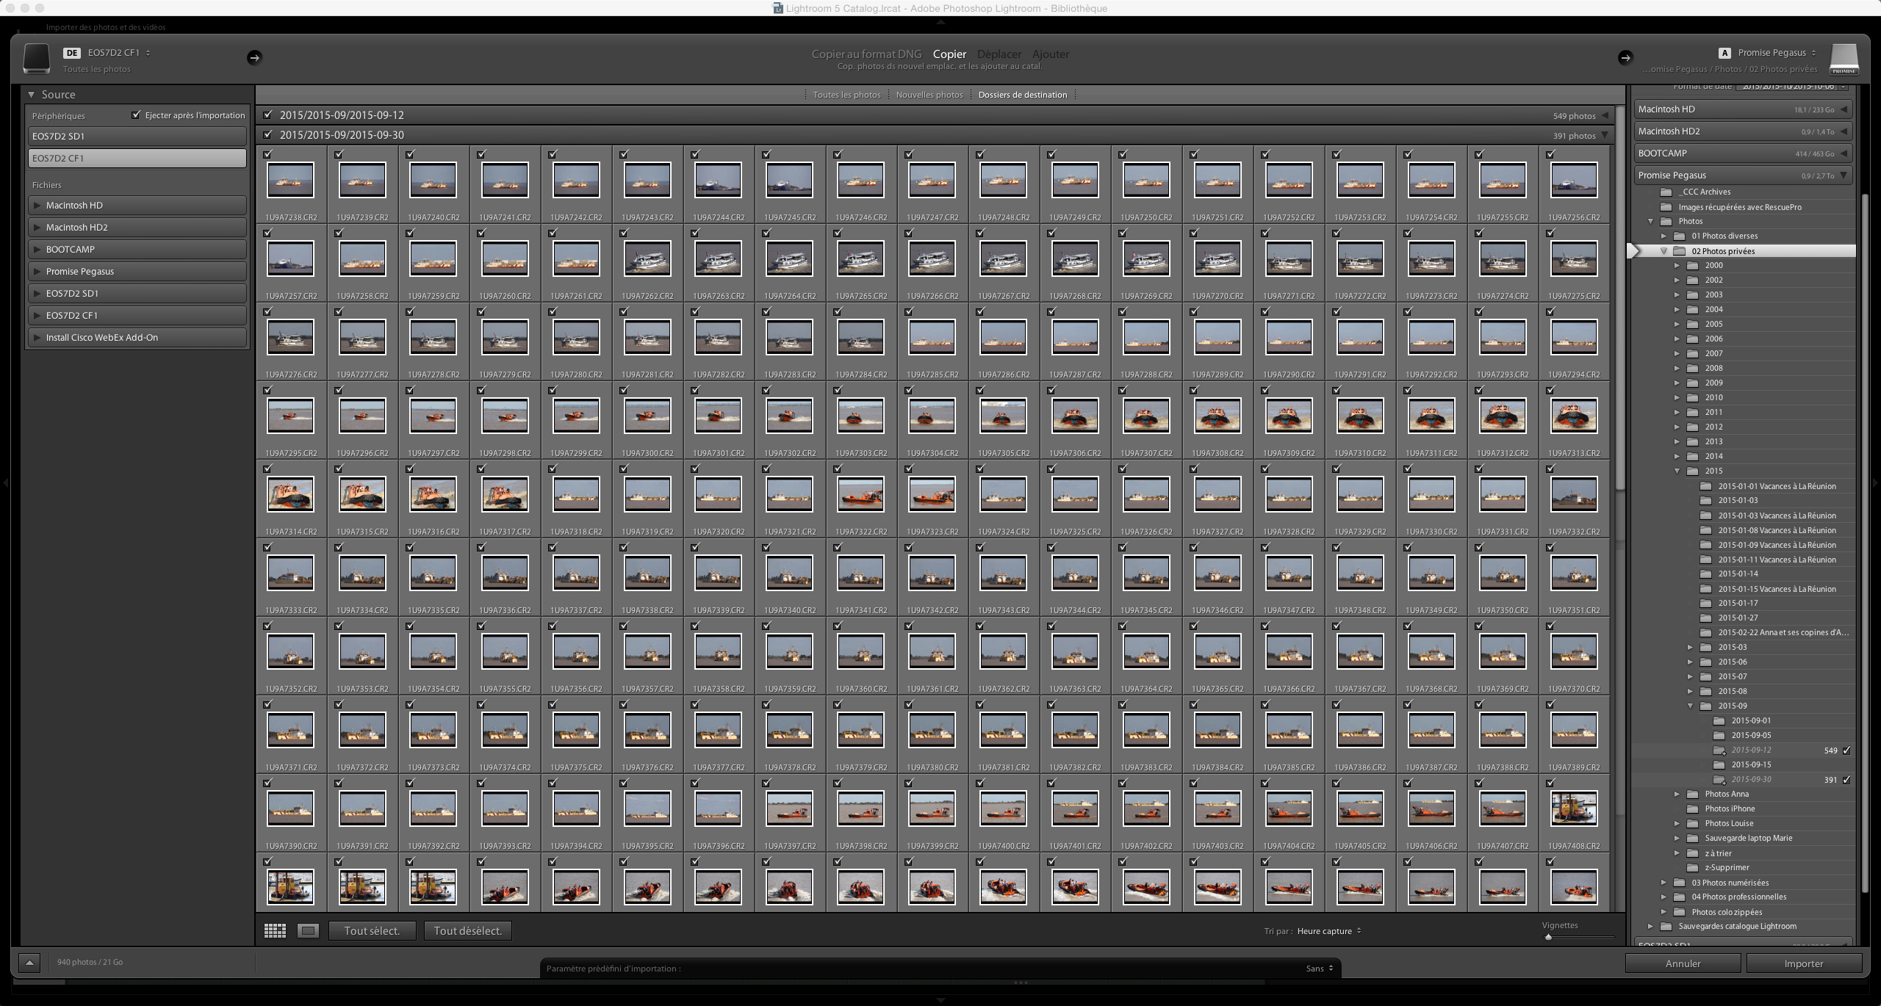Uncheck photo 1U9A7314.CR2
Screen dimensions: 1881x1006
coord(267,468)
